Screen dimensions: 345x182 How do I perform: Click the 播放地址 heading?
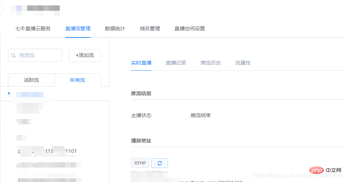[x=141, y=141]
